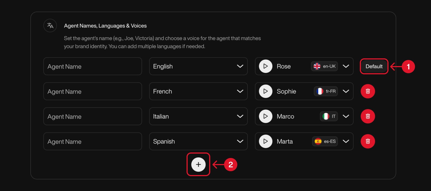Click the Agent Name field for the Italian row
Viewport: 431px width, 191px height.
92,116
